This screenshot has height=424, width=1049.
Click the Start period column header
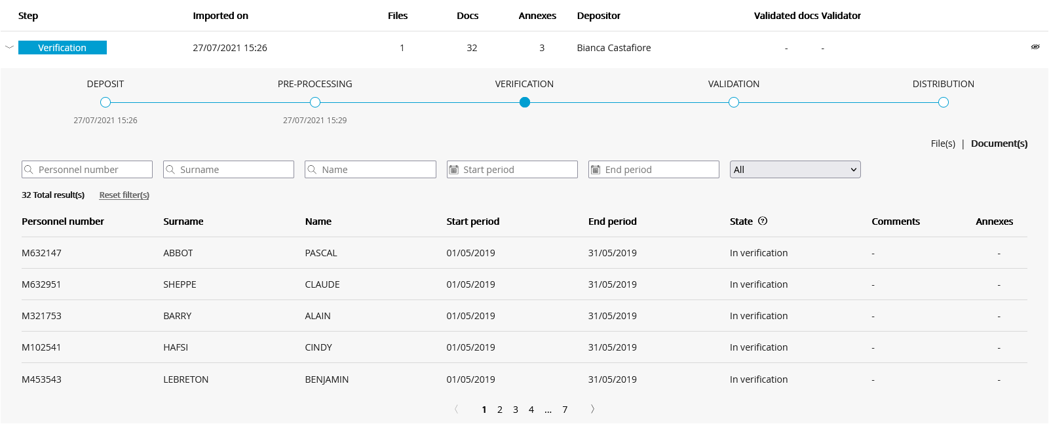[x=473, y=222]
